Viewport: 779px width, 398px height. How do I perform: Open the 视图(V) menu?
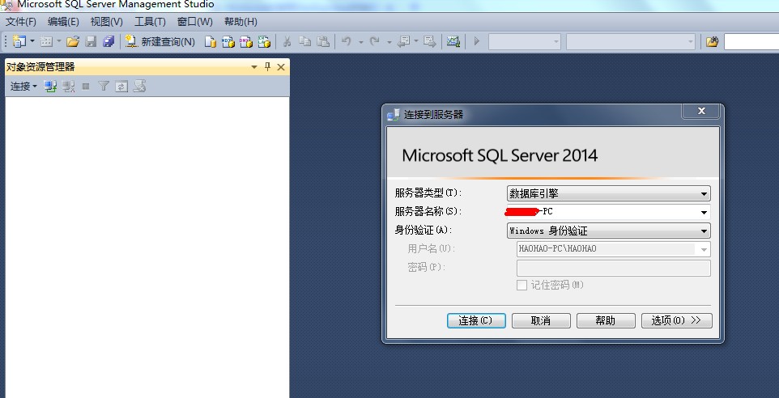click(106, 22)
